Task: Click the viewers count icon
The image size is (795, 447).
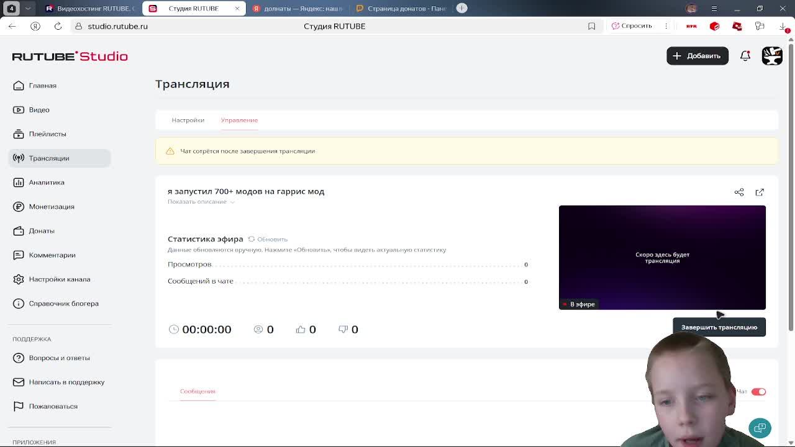Action: tap(258, 329)
